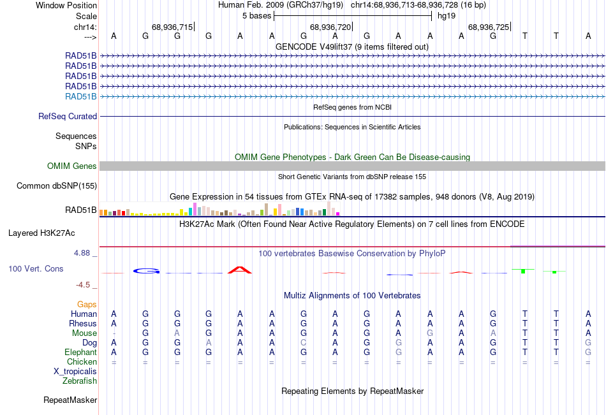This screenshot has height=415, width=606.
Task: Click the red A logo in PhyloP track
Action: click(240, 270)
